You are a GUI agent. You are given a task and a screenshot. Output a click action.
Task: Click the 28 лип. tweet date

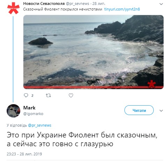click(x=99, y=4)
